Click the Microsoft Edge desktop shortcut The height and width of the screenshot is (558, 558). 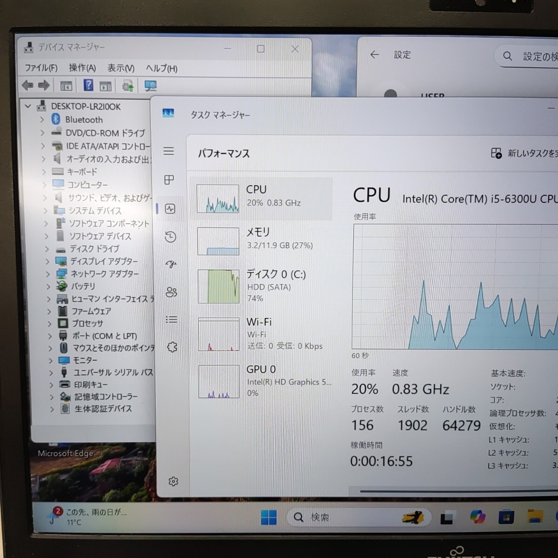pos(66,453)
